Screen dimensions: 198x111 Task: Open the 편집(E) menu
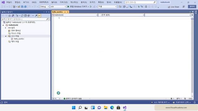click(x=17, y=2)
